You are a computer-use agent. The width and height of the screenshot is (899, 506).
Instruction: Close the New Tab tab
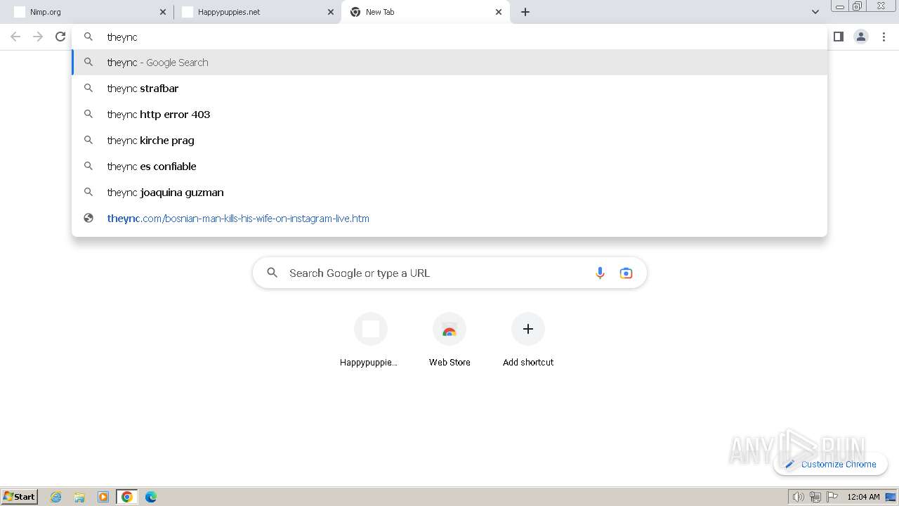(499, 12)
